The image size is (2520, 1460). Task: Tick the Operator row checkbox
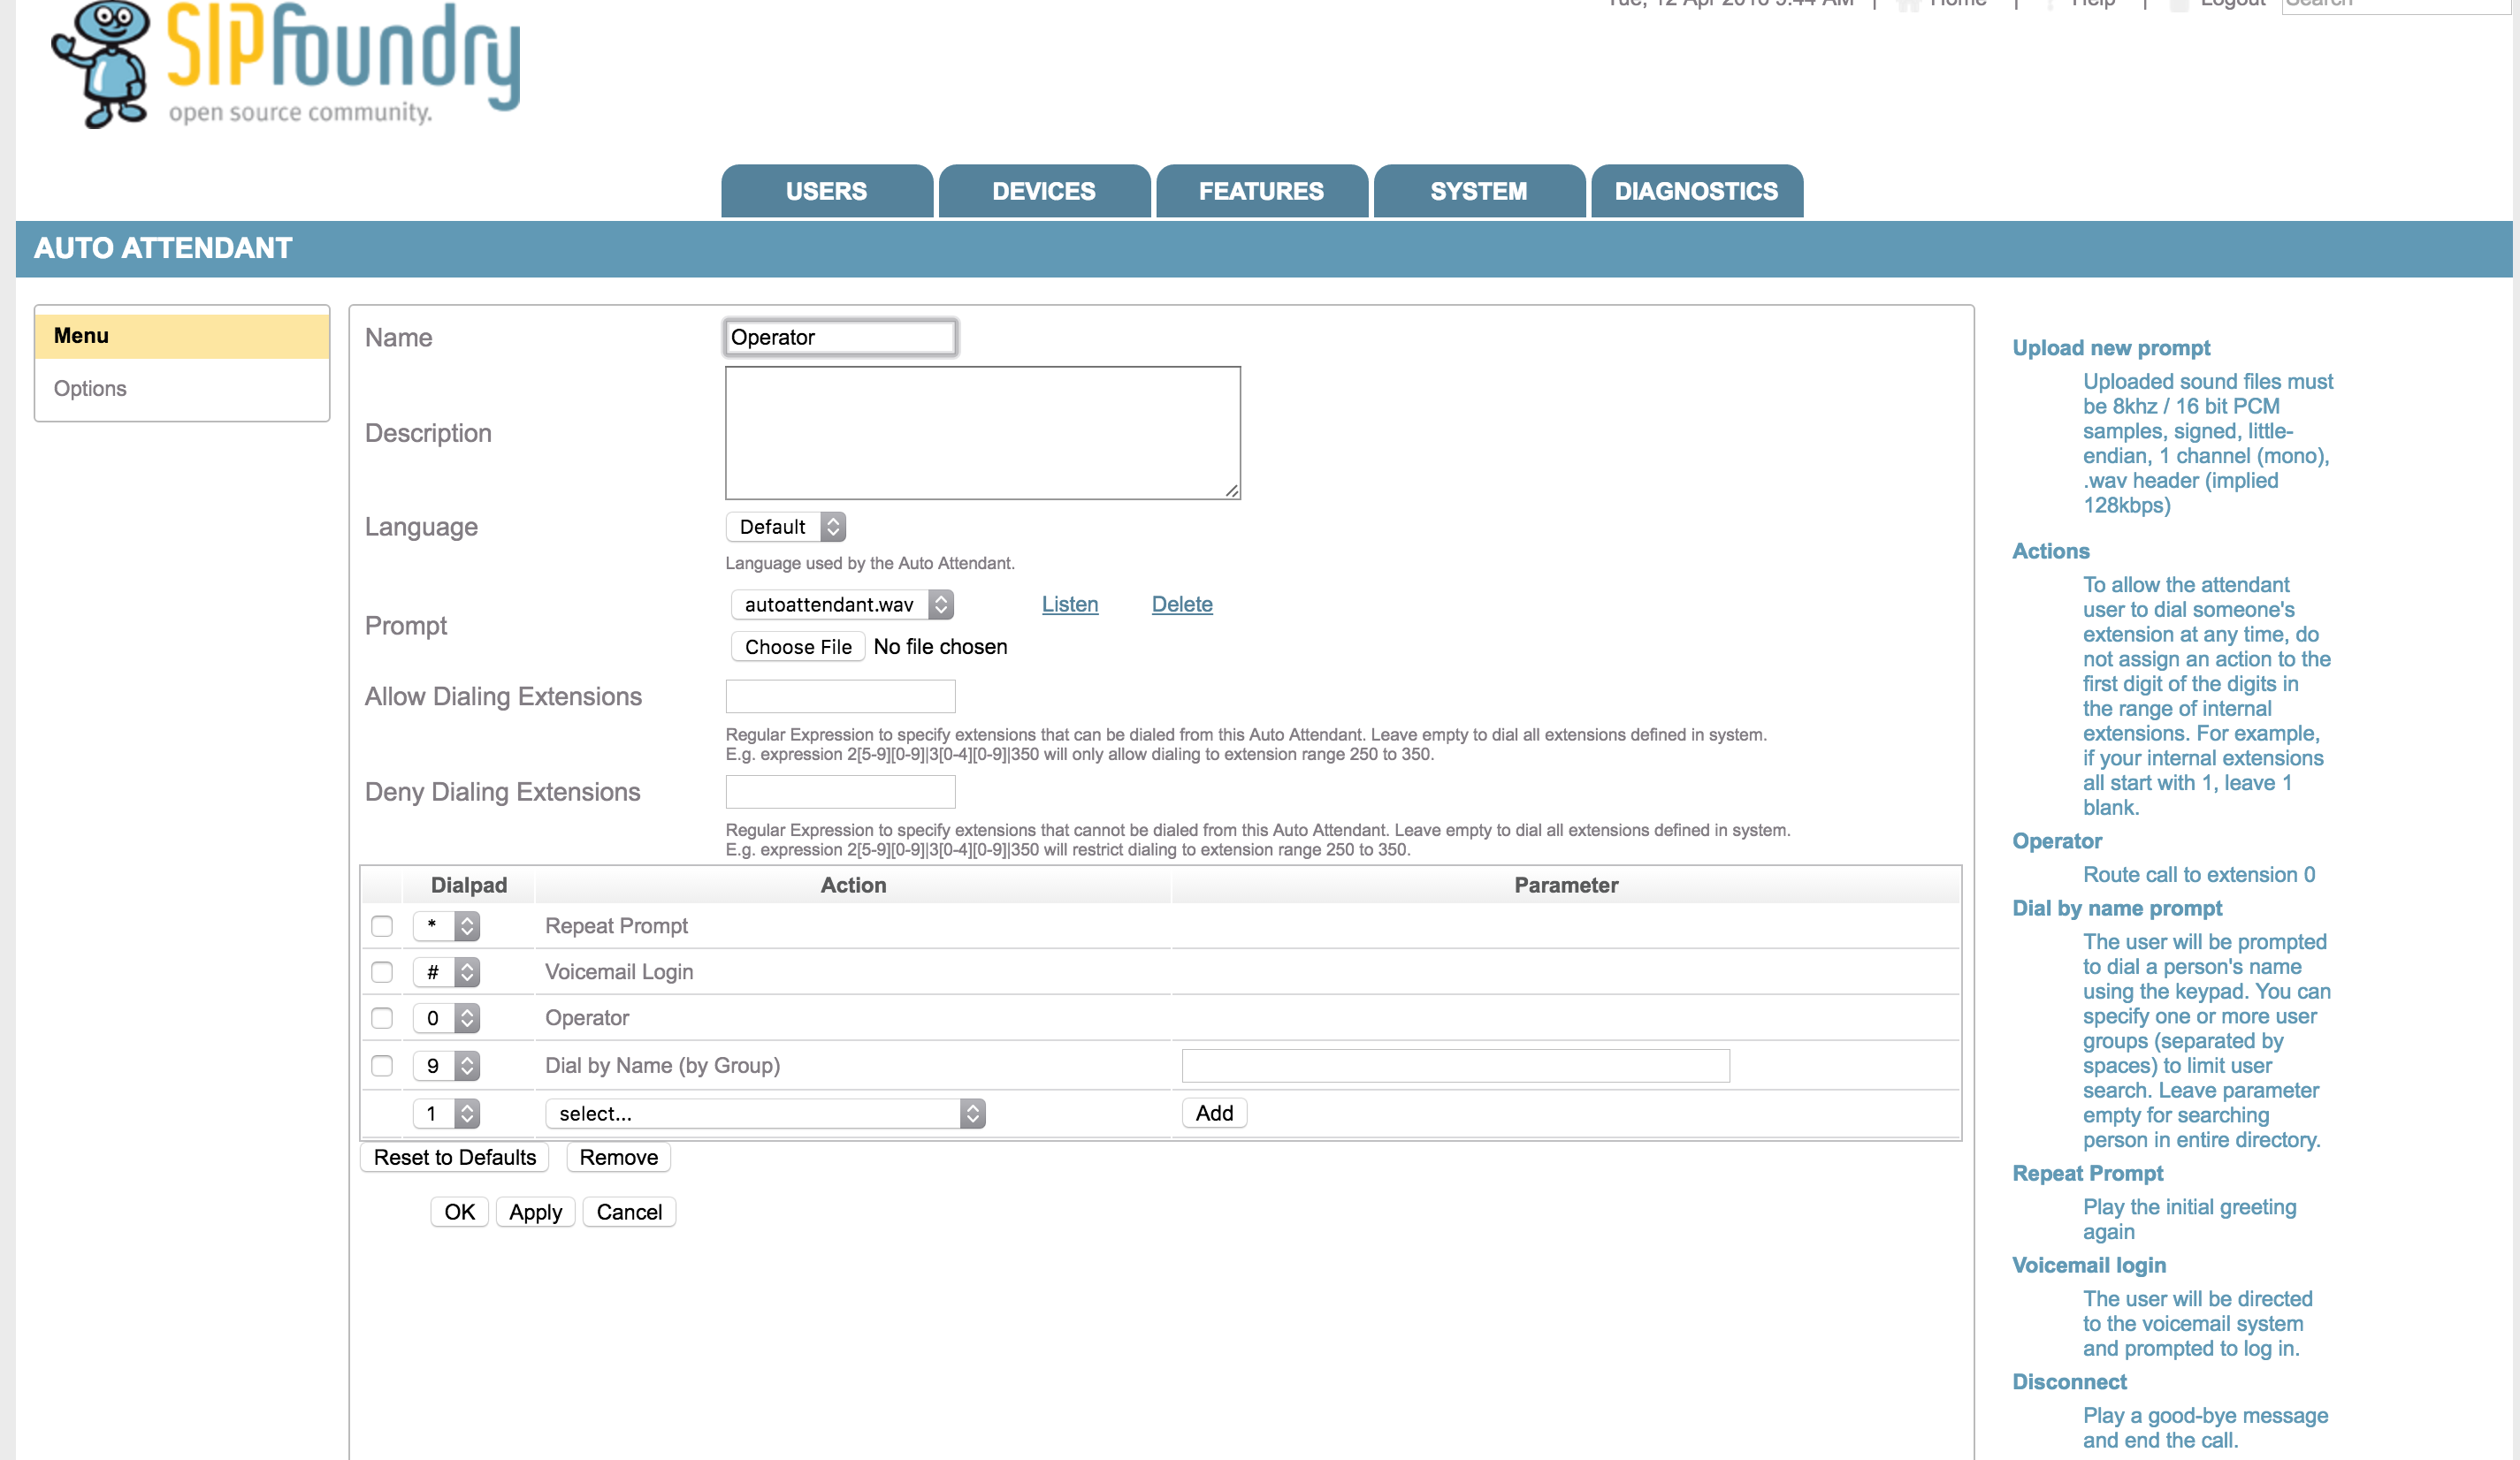click(x=382, y=1018)
